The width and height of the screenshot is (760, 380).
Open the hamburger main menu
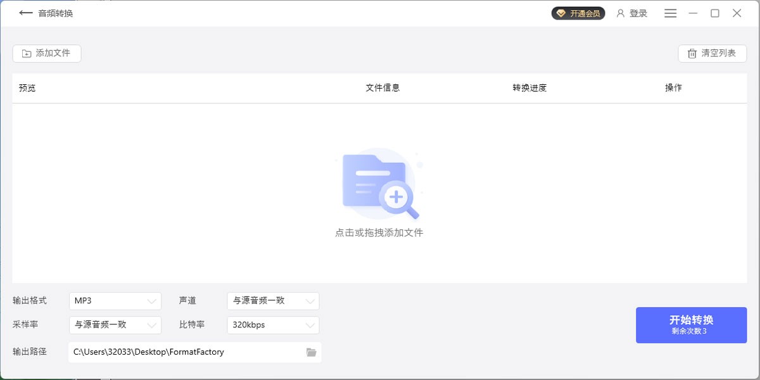click(x=671, y=13)
